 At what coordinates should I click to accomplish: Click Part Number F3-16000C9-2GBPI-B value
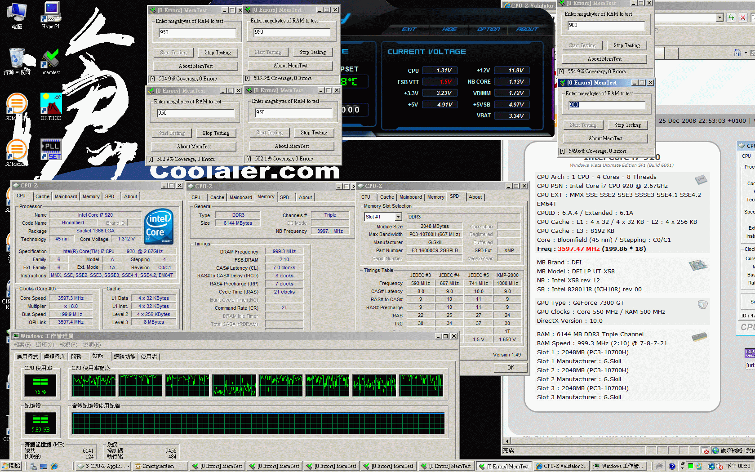tap(435, 250)
